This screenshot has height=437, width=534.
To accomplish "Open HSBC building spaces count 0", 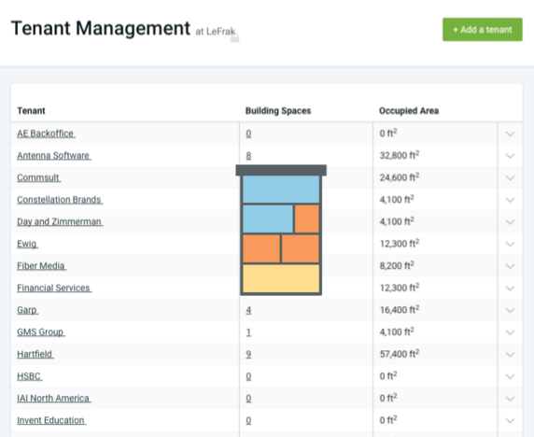I will (x=248, y=376).
